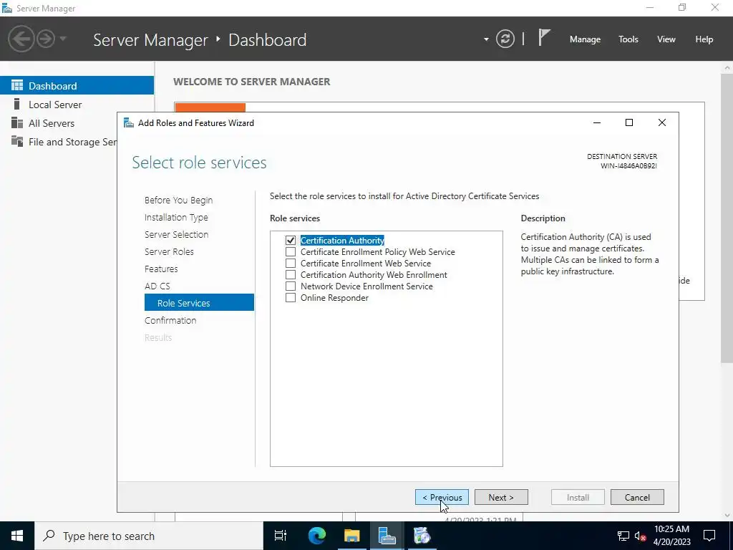The width and height of the screenshot is (733, 550).
Task: Click the Server Manager taskbar icon
Action: [387, 536]
